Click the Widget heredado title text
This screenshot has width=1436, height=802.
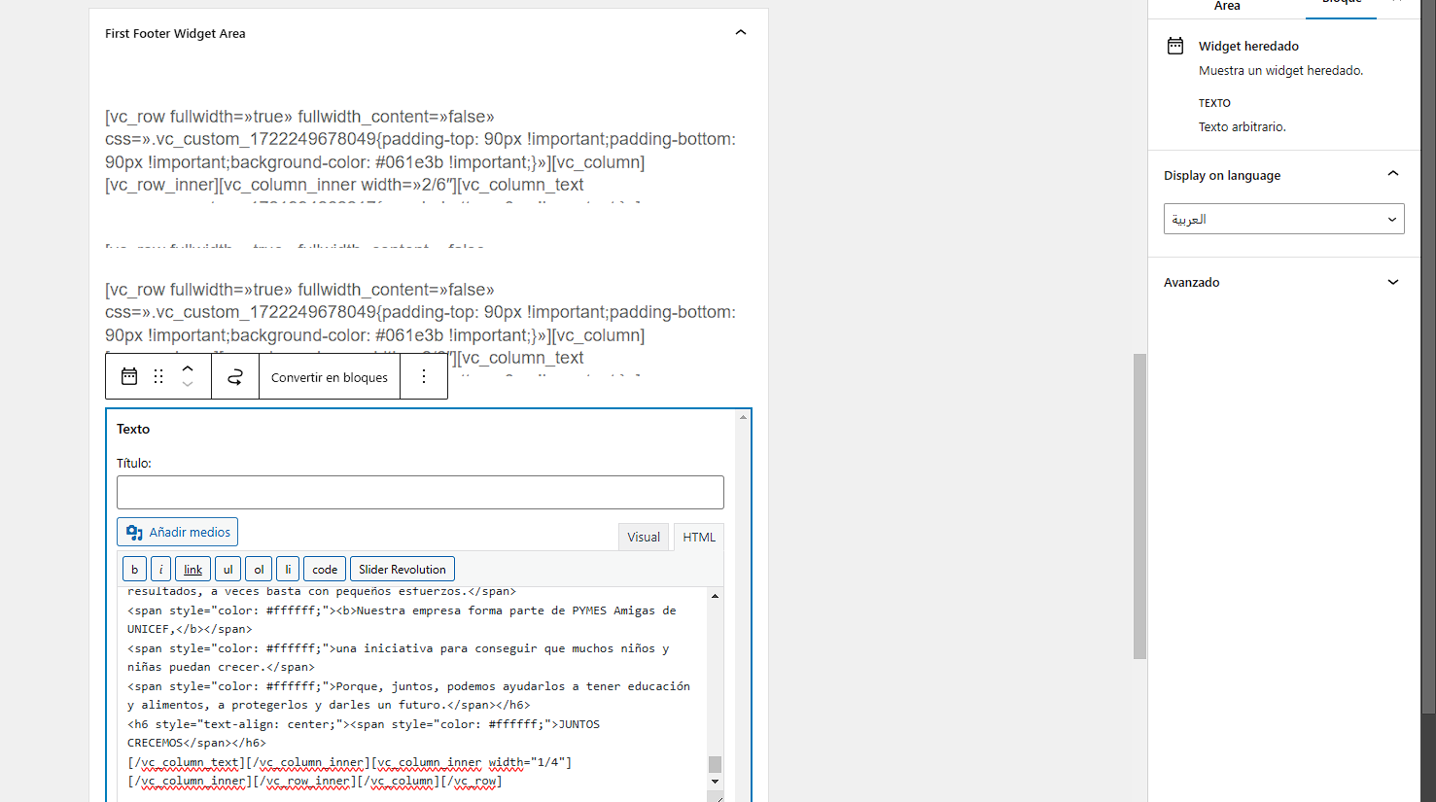(x=1248, y=46)
